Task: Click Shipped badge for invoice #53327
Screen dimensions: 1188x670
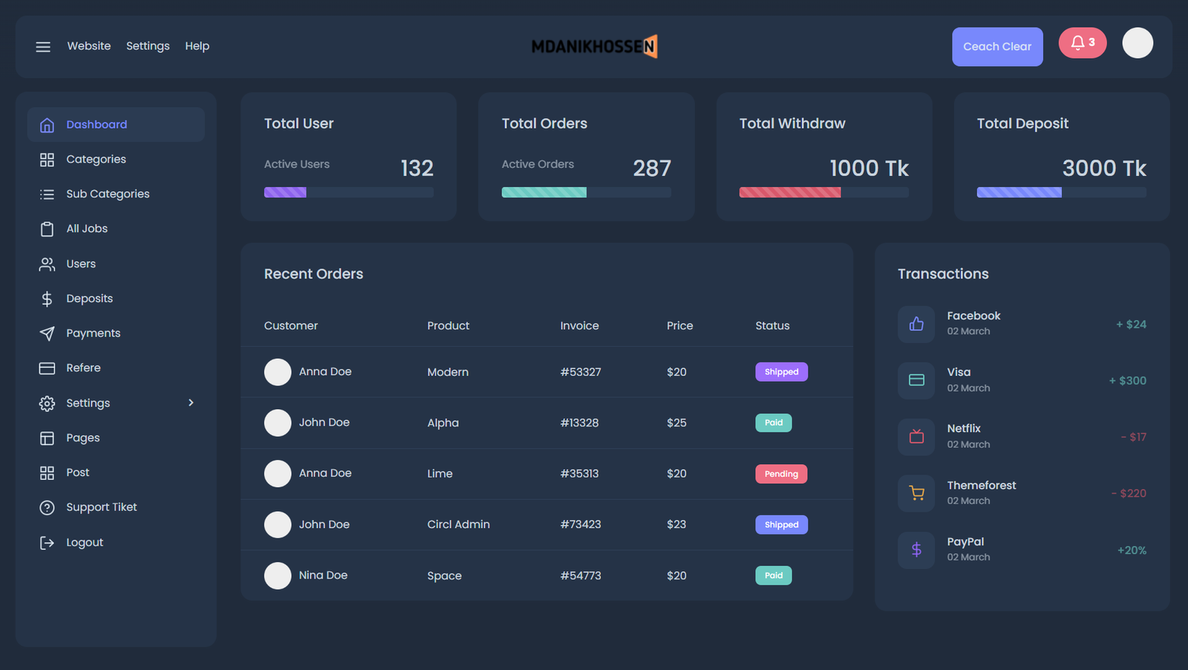Action: (781, 372)
